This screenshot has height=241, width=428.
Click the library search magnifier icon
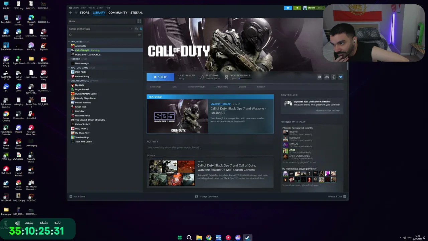(x=71, y=35)
